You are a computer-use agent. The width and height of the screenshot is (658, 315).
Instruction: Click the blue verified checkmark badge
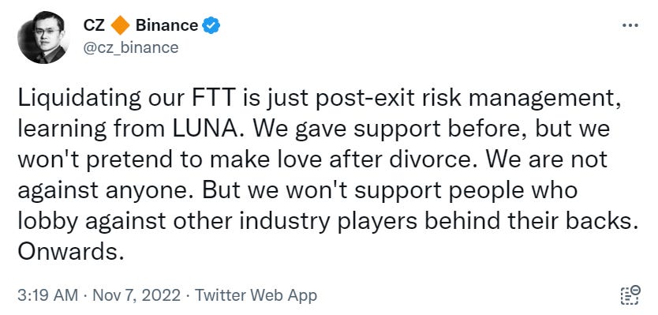click(x=211, y=26)
